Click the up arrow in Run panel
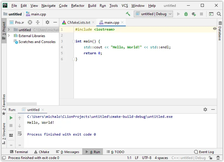The height and width of the screenshot is (162, 224). pyautogui.click(x=20, y=118)
